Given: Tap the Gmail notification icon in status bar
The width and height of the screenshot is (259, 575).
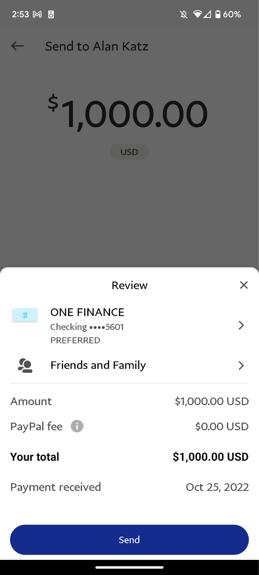Looking at the screenshot, I should [x=37, y=14].
